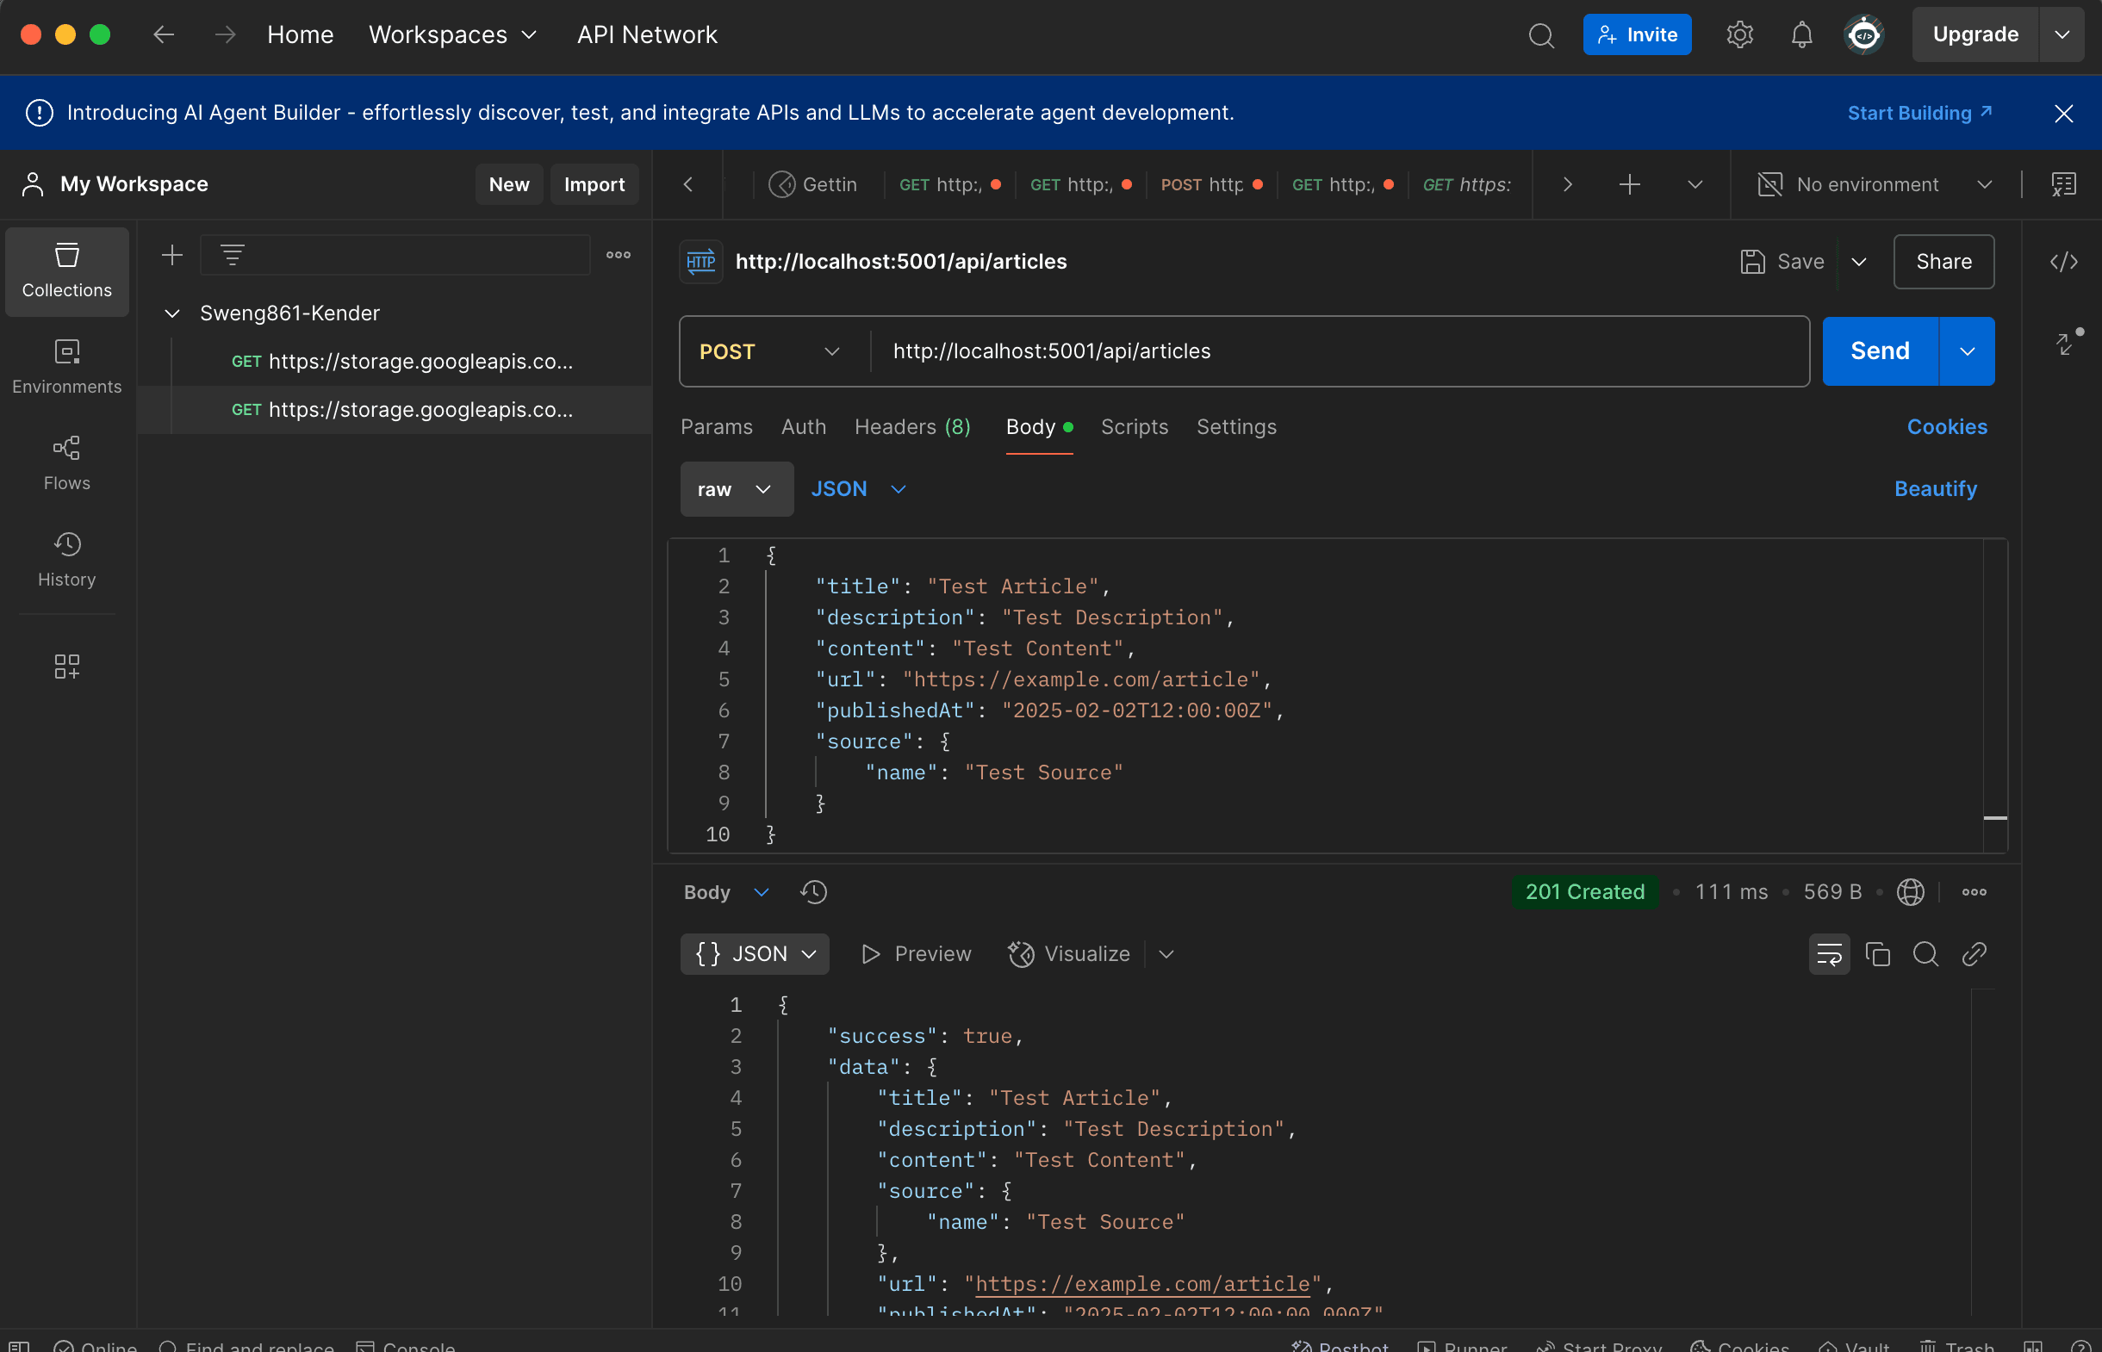Switch to the Settings tab
2102x1352 pixels.
[x=1236, y=426]
